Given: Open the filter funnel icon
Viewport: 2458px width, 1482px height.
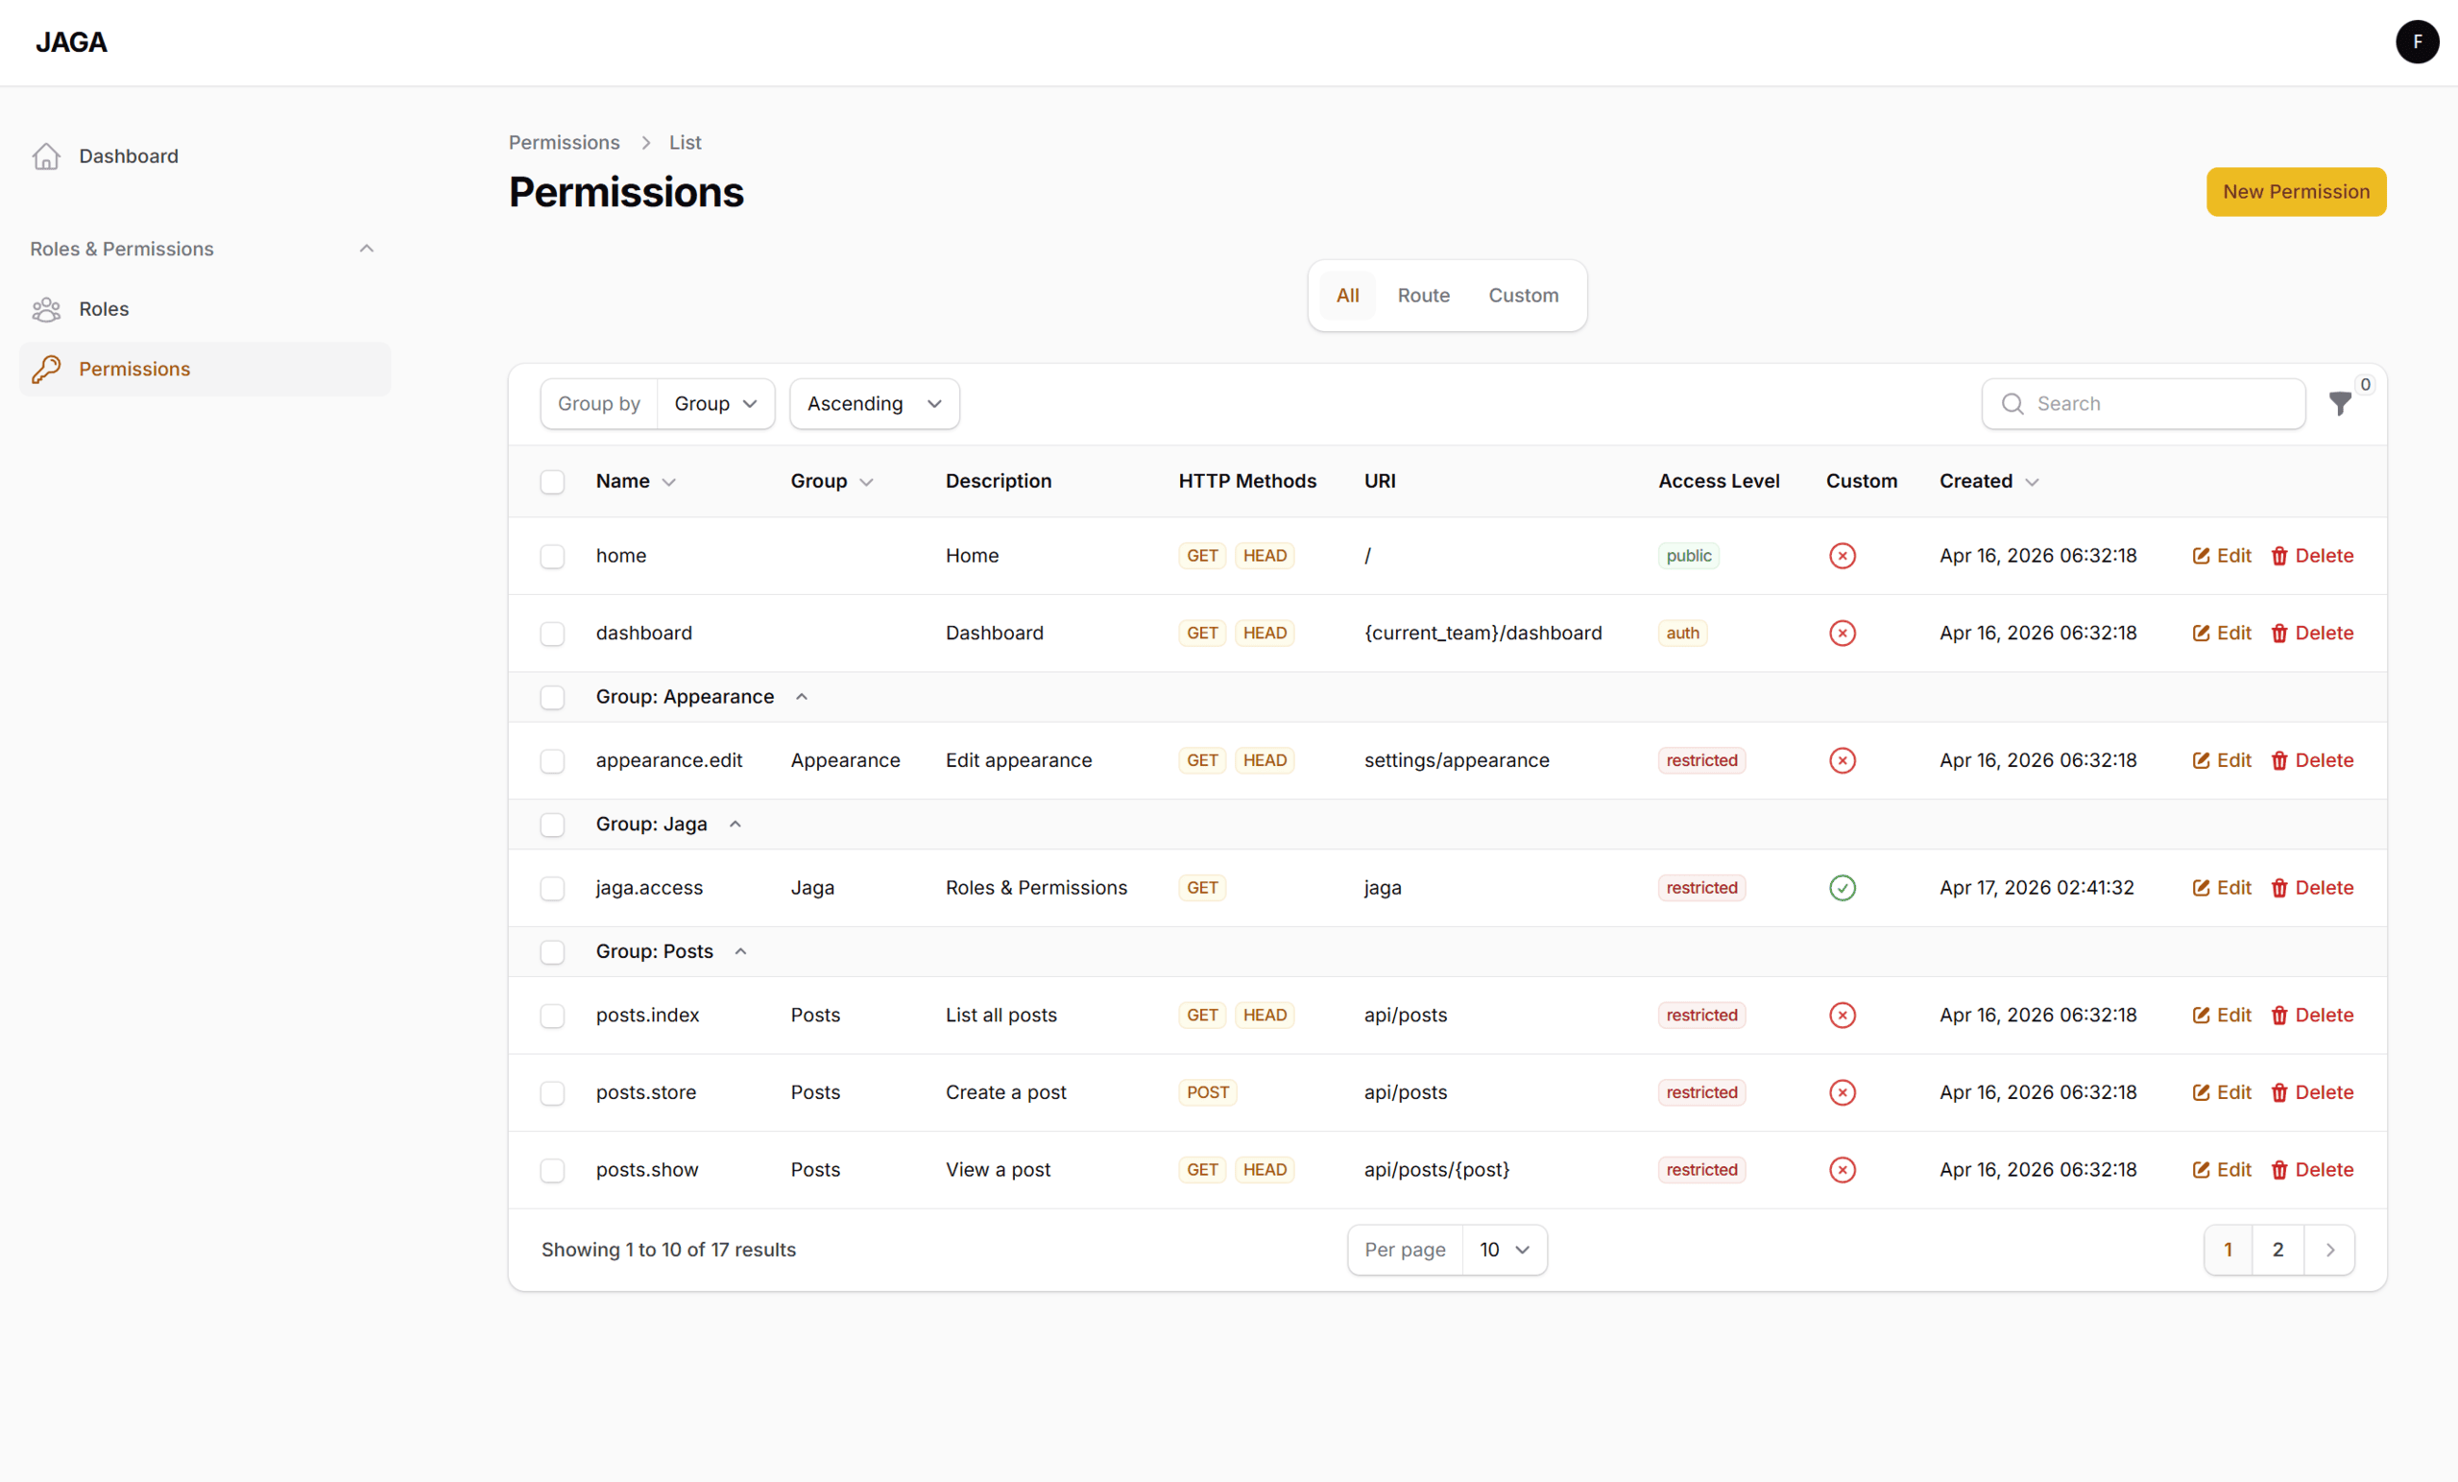Looking at the screenshot, I should pyautogui.click(x=2339, y=403).
